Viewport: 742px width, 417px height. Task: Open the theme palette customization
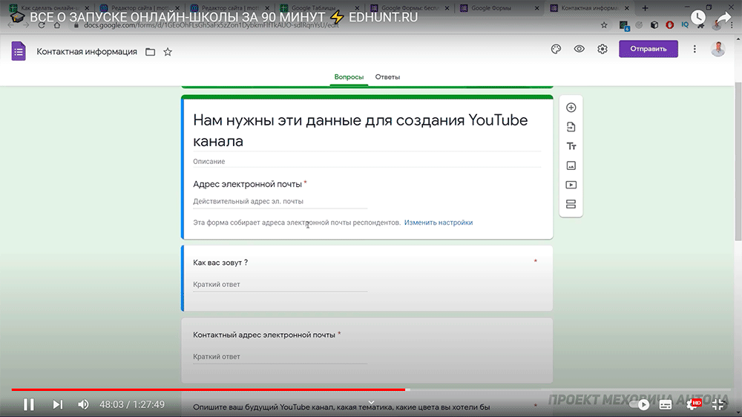click(x=556, y=49)
